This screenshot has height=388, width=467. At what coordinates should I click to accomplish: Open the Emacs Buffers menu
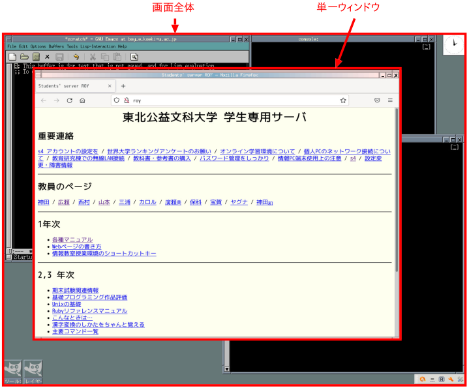click(x=56, y=46)
